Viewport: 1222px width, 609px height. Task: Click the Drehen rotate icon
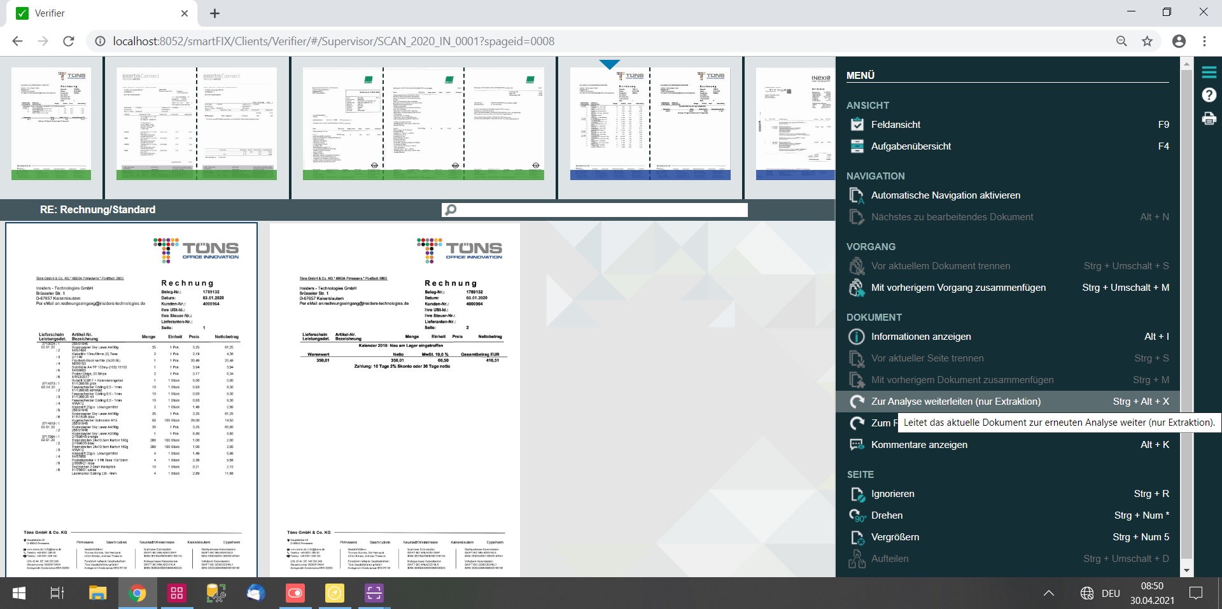[x=857, y=515]
